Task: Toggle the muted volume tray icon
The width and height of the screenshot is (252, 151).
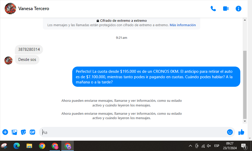Action: [209, 146]
